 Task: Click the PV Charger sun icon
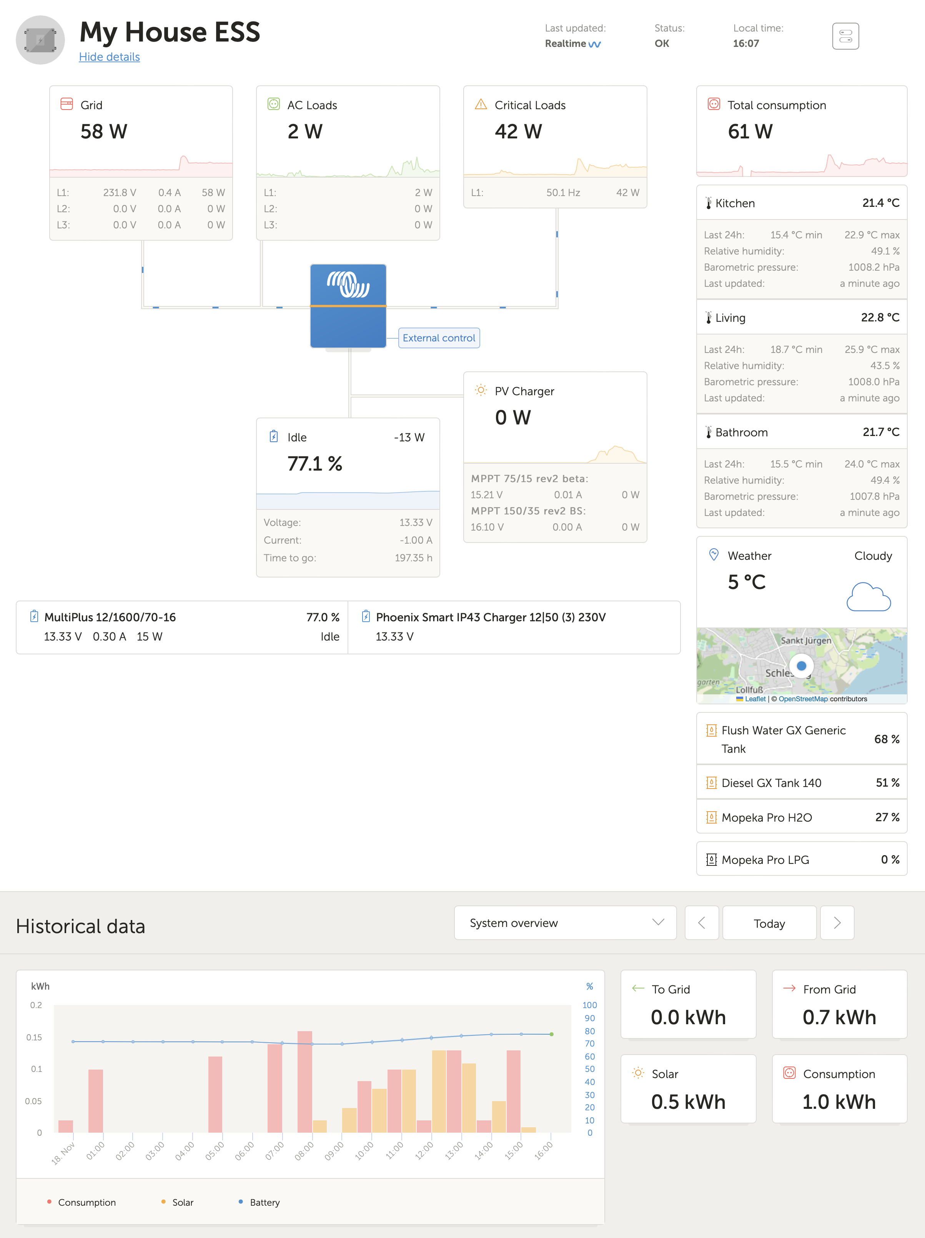(481, 390)
